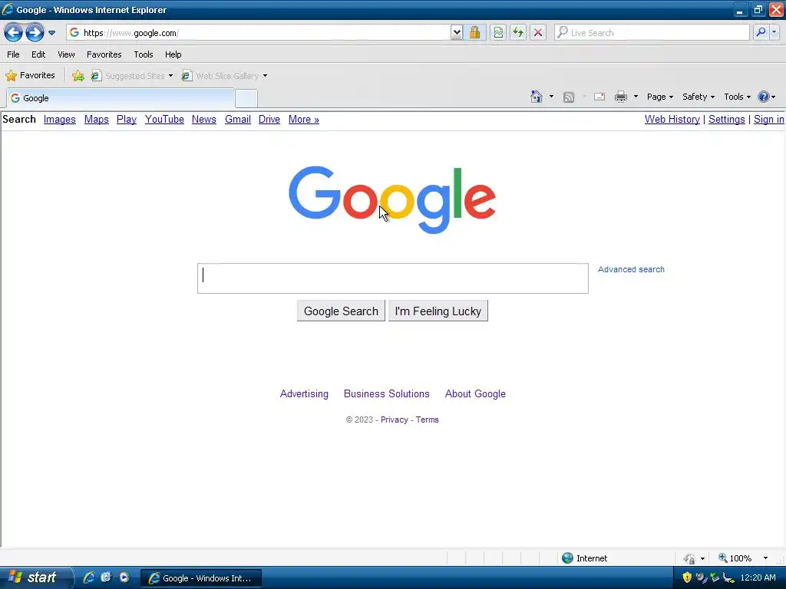Open the Play link

[127, 119]
